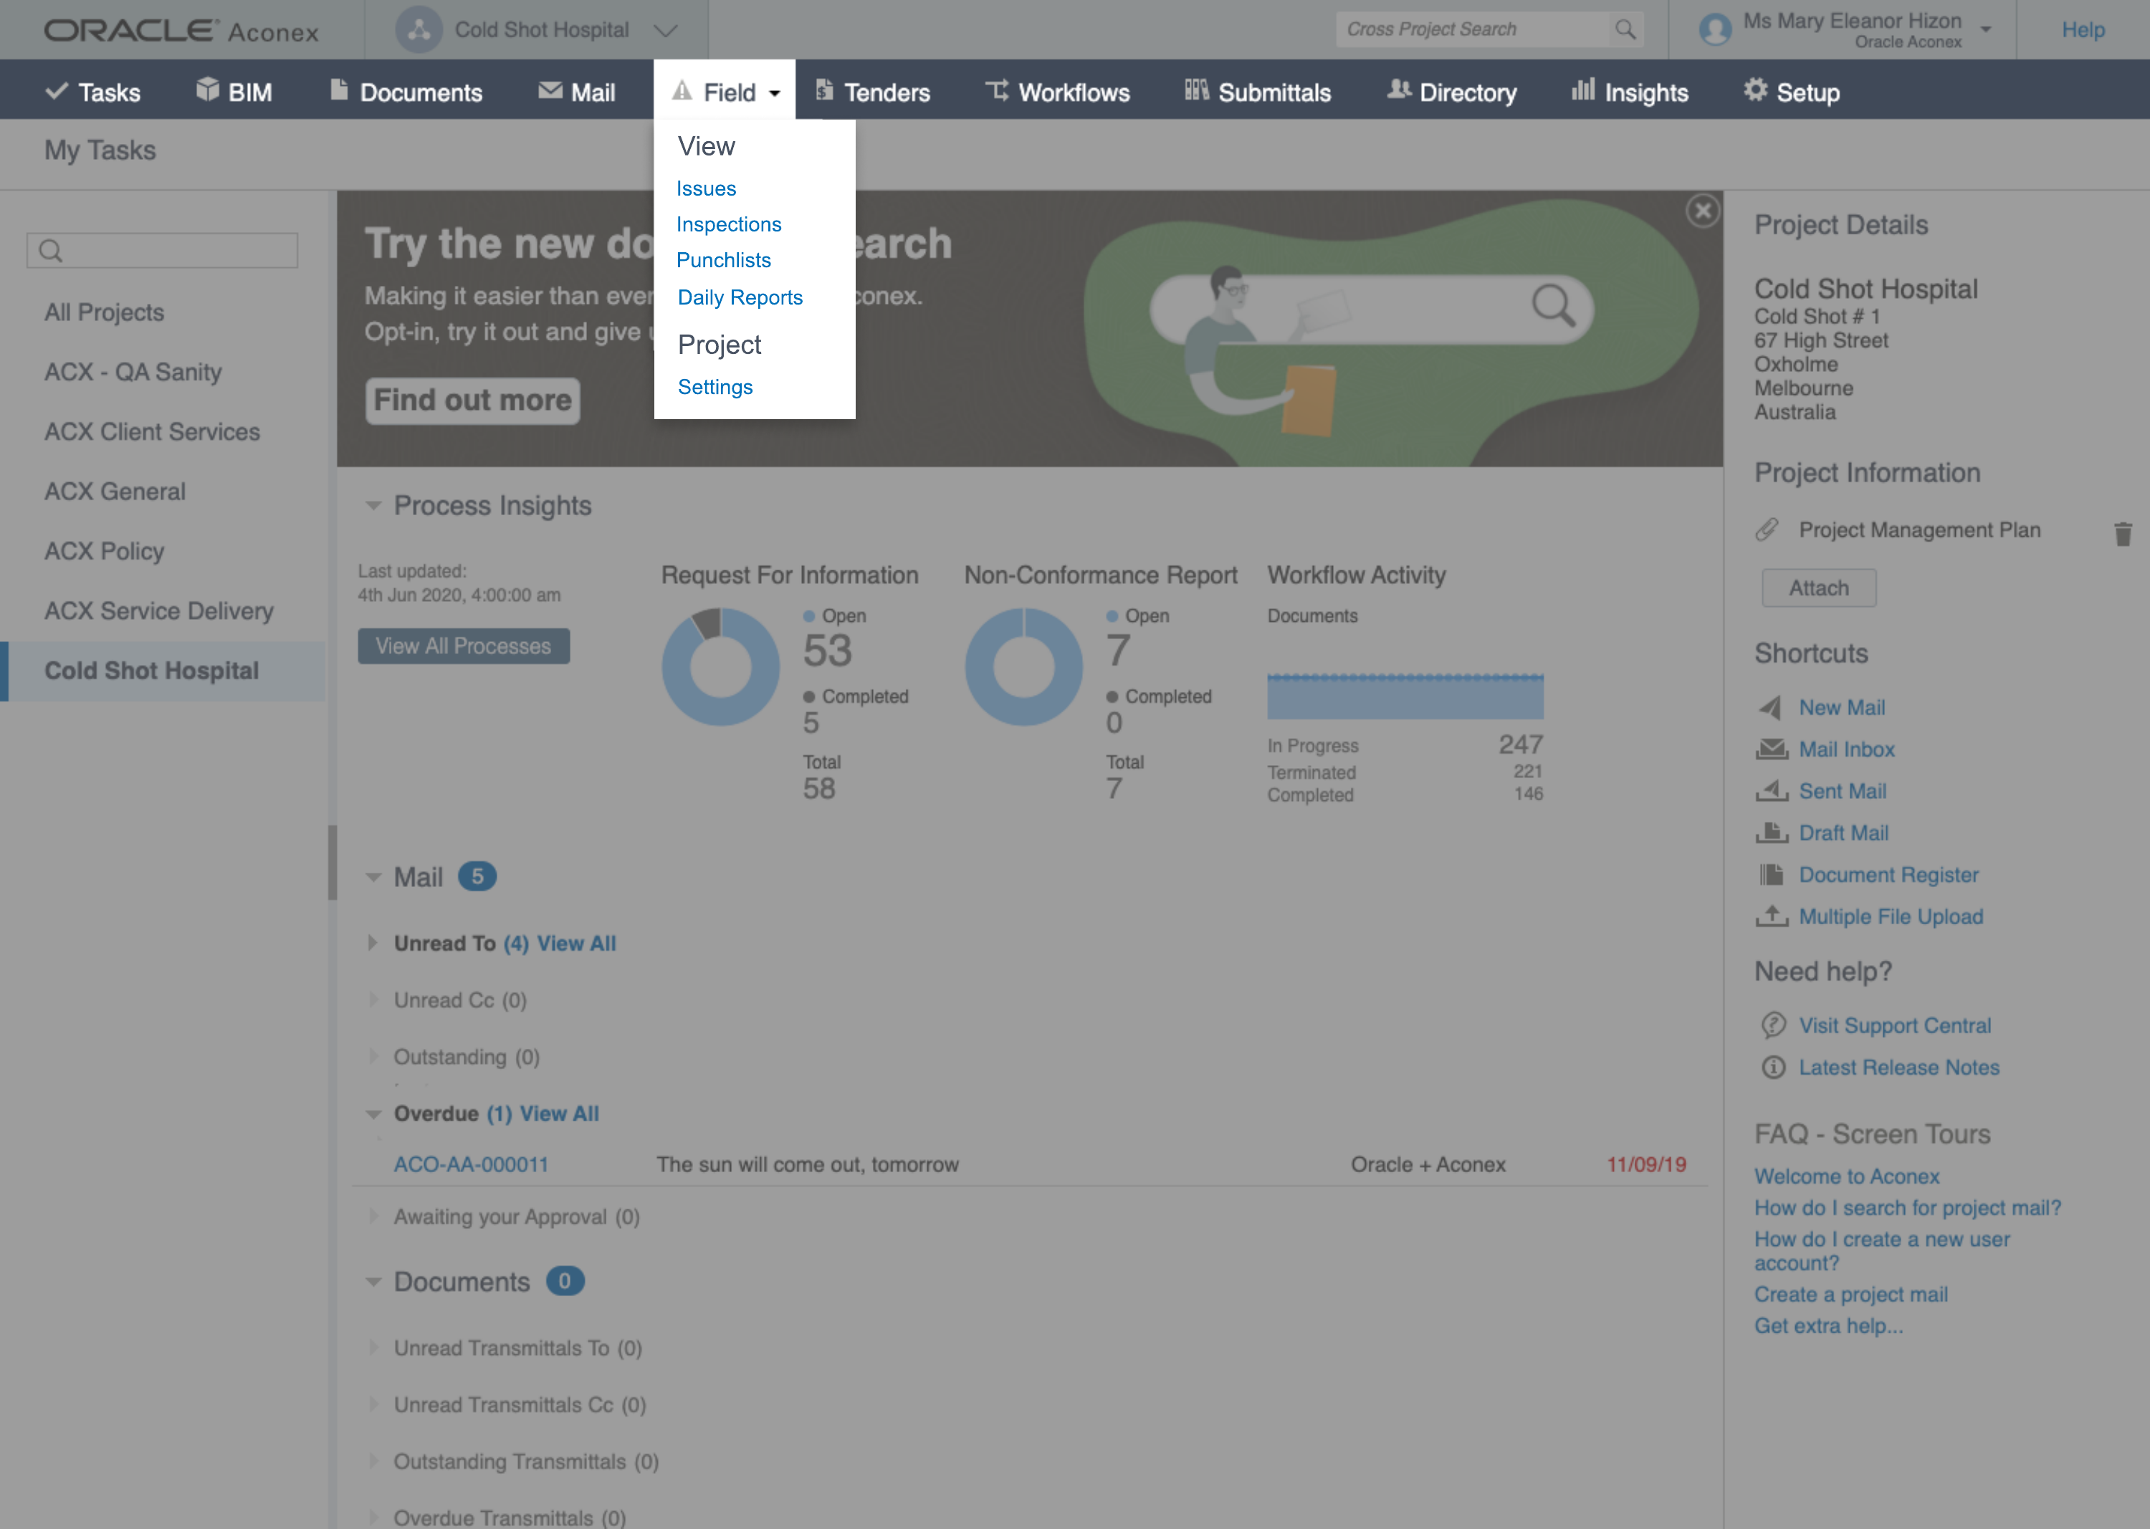Click the Draft Mail shortcut icon

[x=1772, y=833]
